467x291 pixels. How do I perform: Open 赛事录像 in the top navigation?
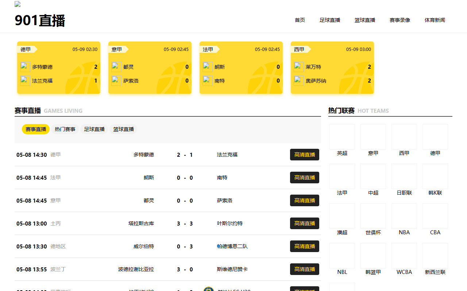(x=400, y=20)
